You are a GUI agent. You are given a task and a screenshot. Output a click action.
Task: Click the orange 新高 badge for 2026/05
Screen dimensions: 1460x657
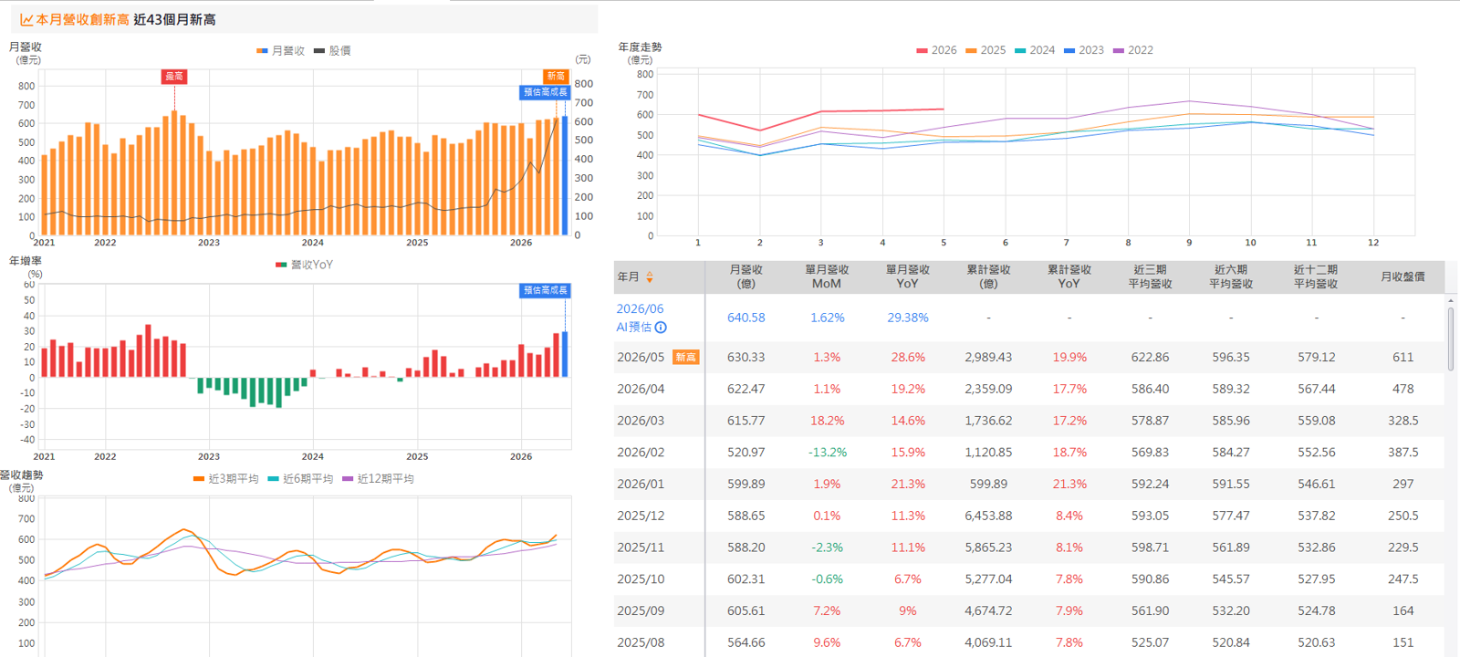686,357
